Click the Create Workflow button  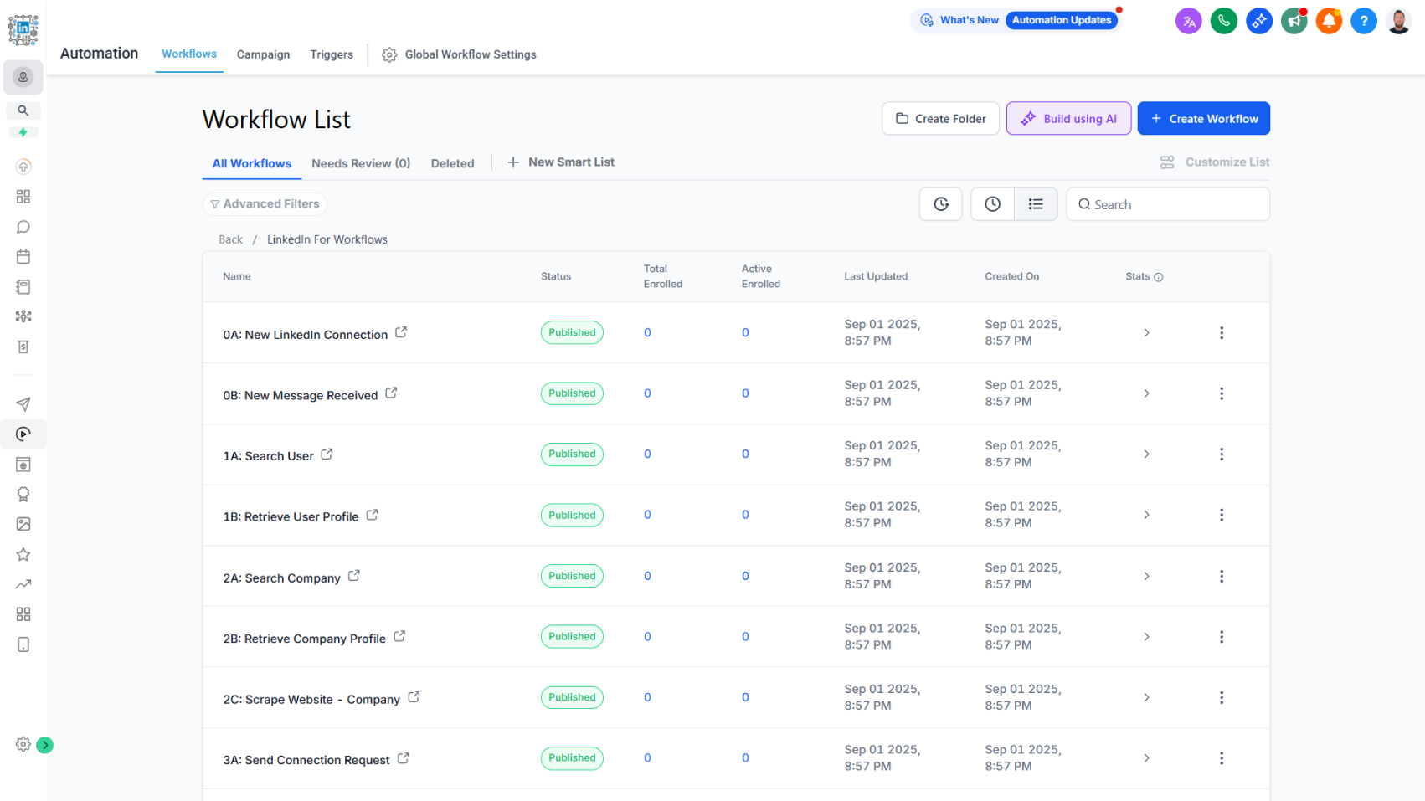coord(1203,118)
